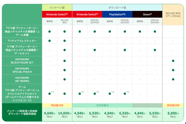This screenshot has width=186, height=124.
Task: Click 6,930円 price under download Switch SPECIAL EDITION
Action: (x=95, y=113)
